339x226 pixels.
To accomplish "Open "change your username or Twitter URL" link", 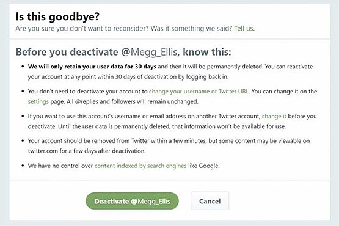I will [199, 91].
